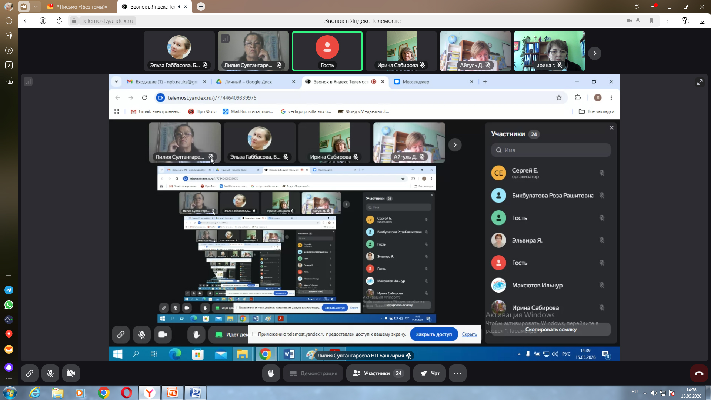Open the Participants list button showing 24
Screen dimensions: 711x400
tap(378, 373)
